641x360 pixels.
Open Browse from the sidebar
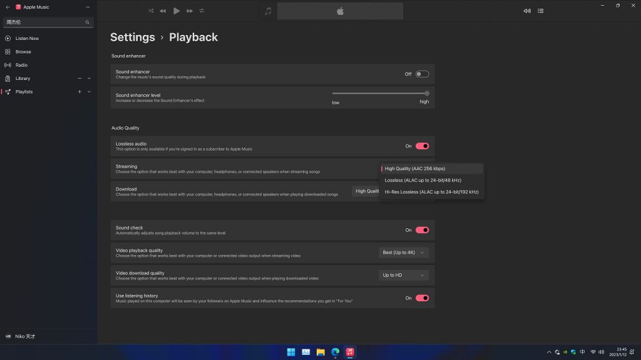(23, 51)
